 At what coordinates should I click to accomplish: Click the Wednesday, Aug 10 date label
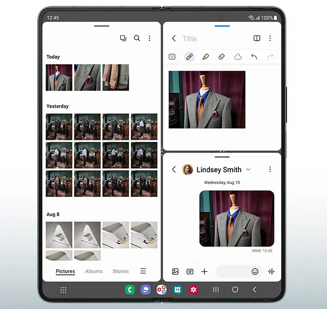222,182
